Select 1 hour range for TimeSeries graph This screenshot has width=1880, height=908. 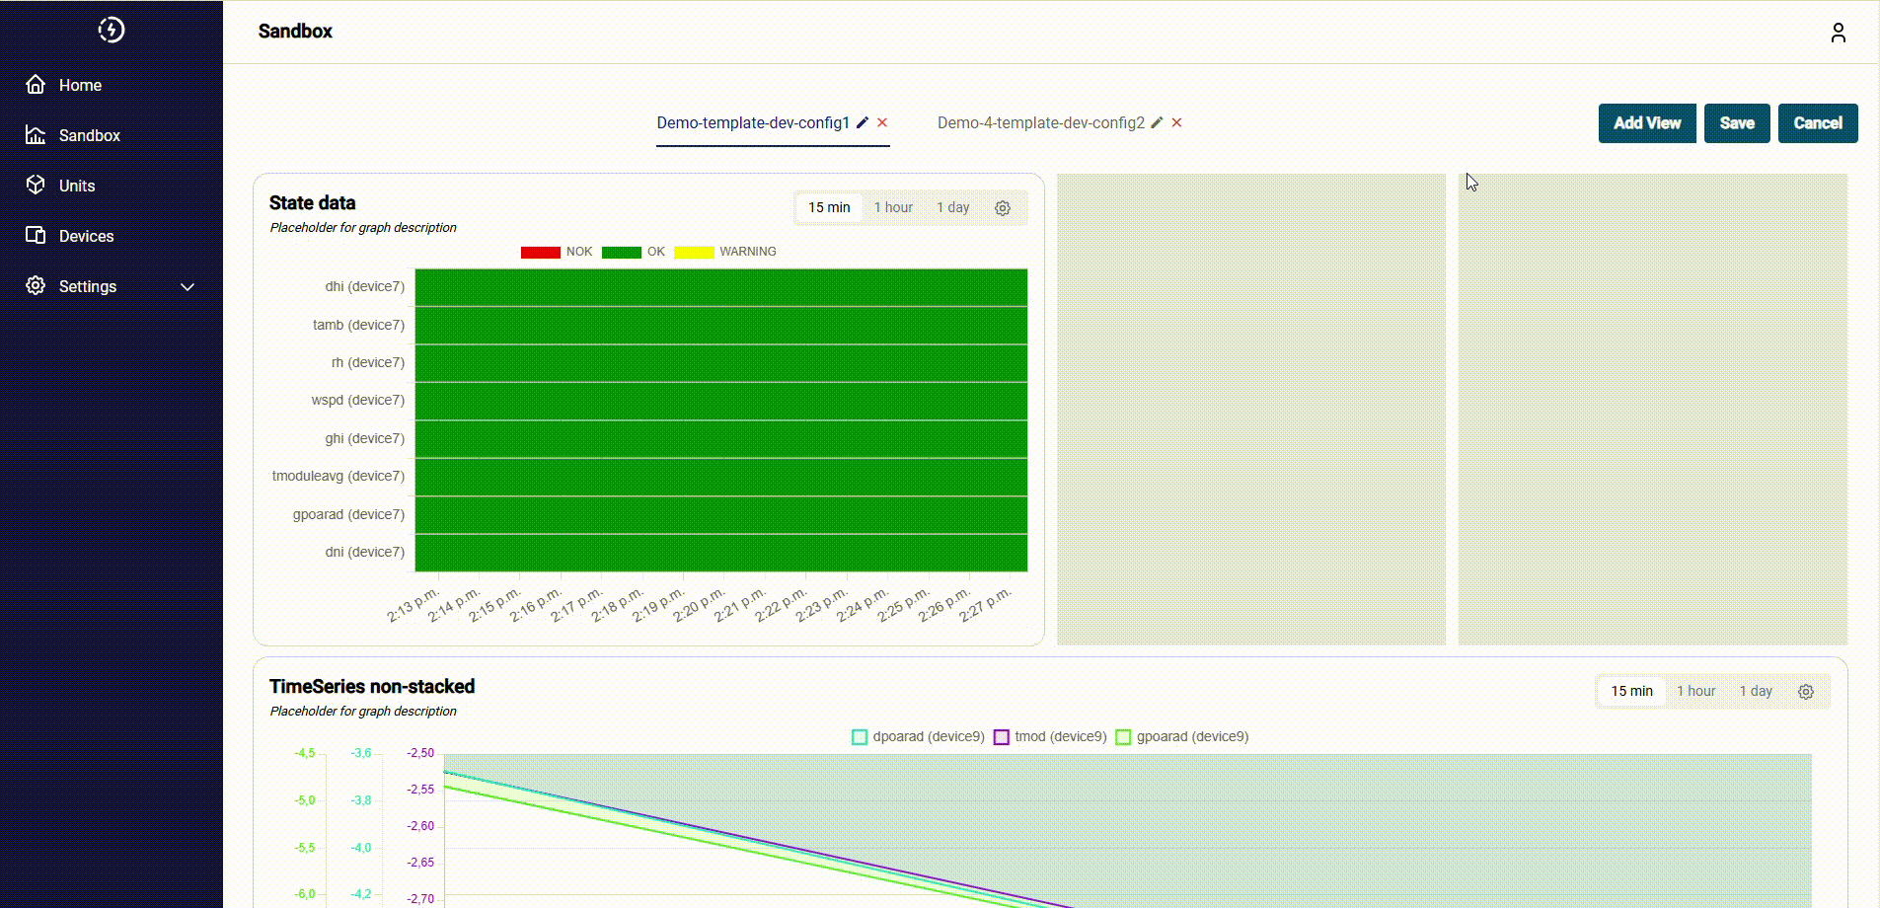click(x=1696, y=691)
